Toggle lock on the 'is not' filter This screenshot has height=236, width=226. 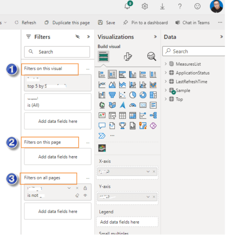click(x=85, y=188)
